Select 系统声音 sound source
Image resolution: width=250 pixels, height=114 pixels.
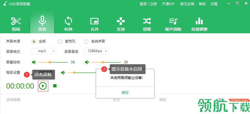(x=86, y=42)
